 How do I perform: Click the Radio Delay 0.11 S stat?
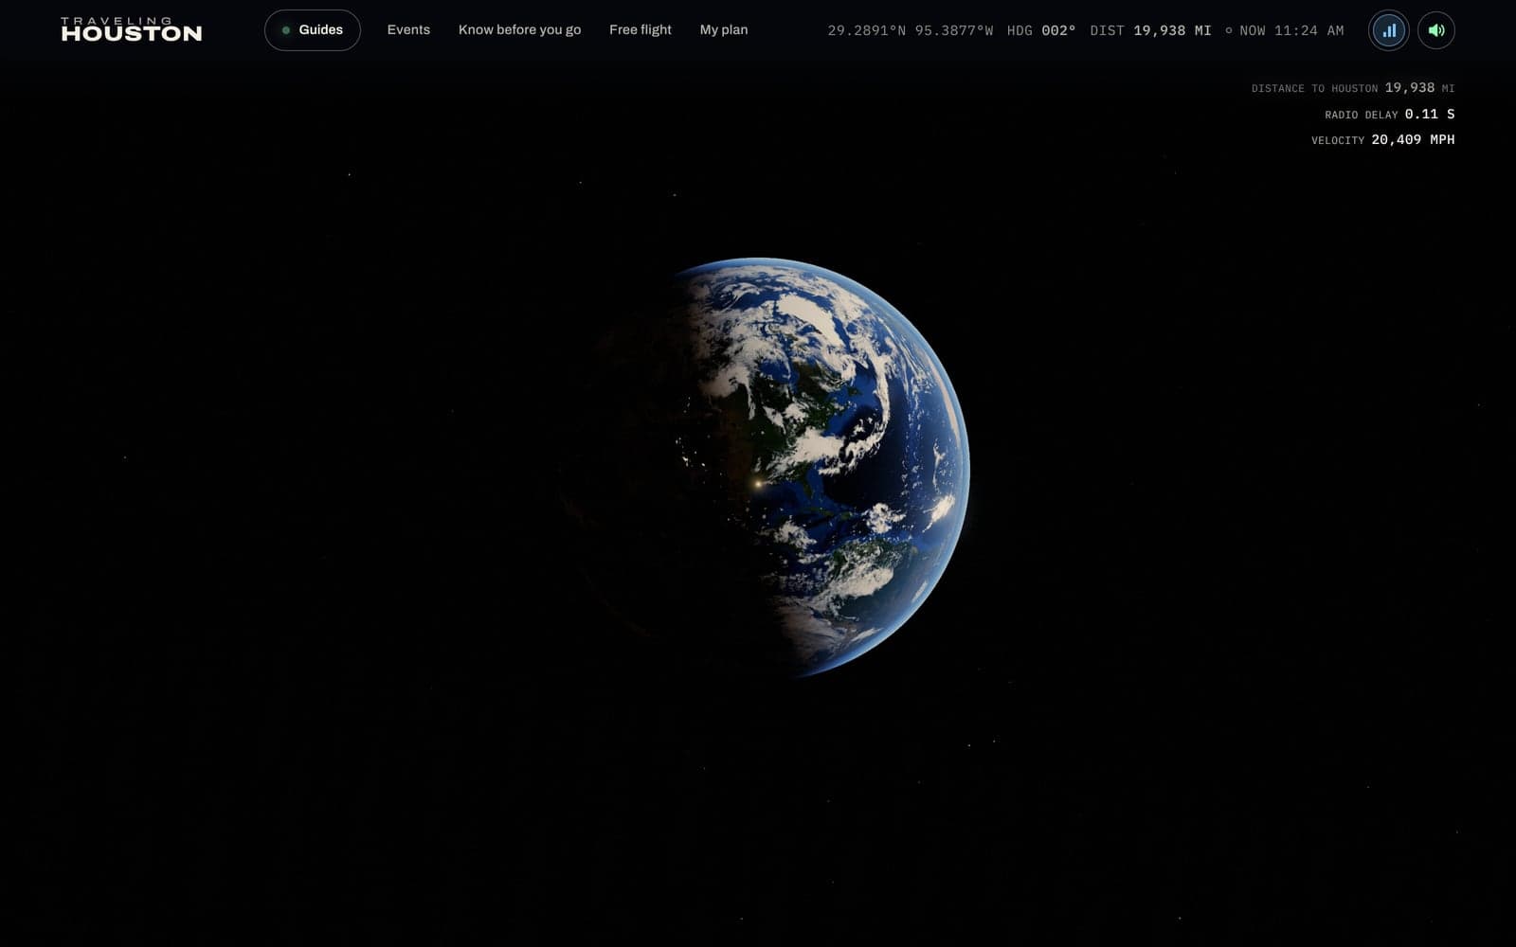(x=1390, y=114)
